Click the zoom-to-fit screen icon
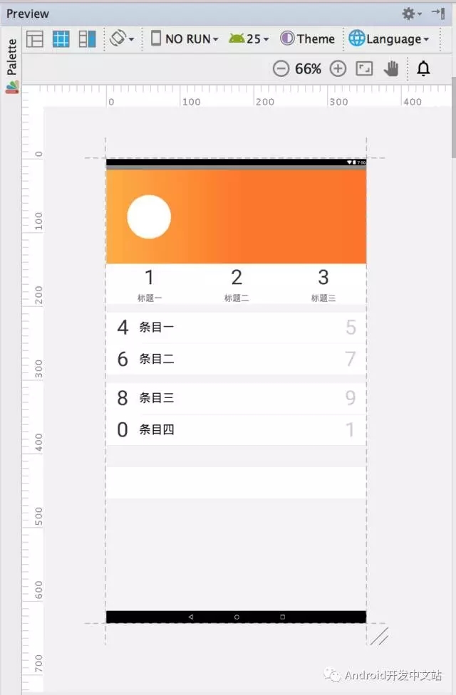Viewport: 456px width, 695px height. coord(364,68)
